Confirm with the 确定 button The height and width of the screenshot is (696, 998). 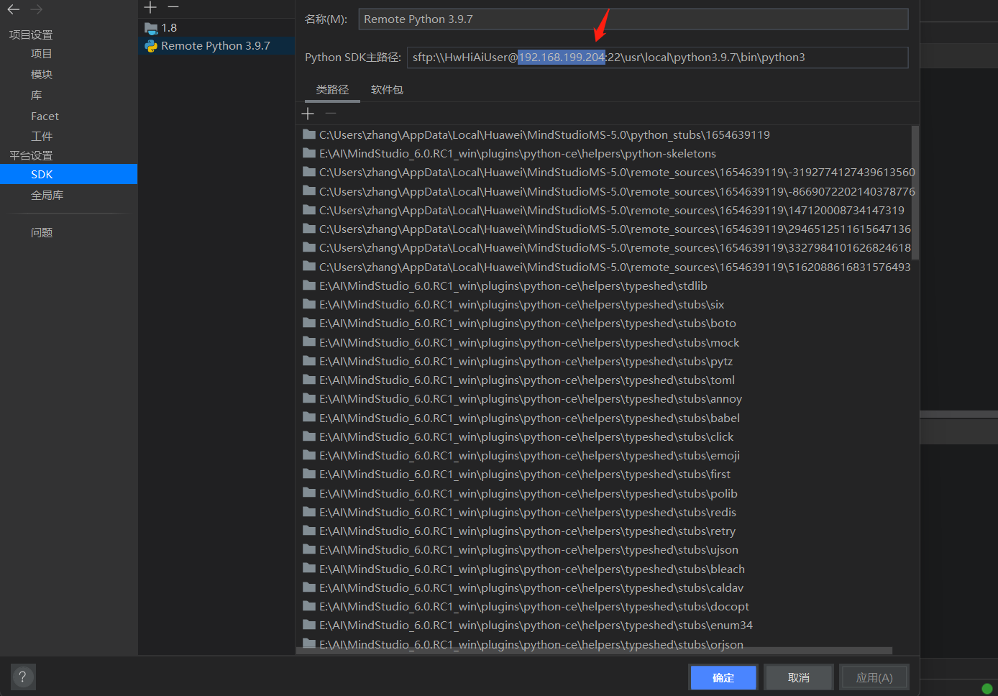pos(723,677)
